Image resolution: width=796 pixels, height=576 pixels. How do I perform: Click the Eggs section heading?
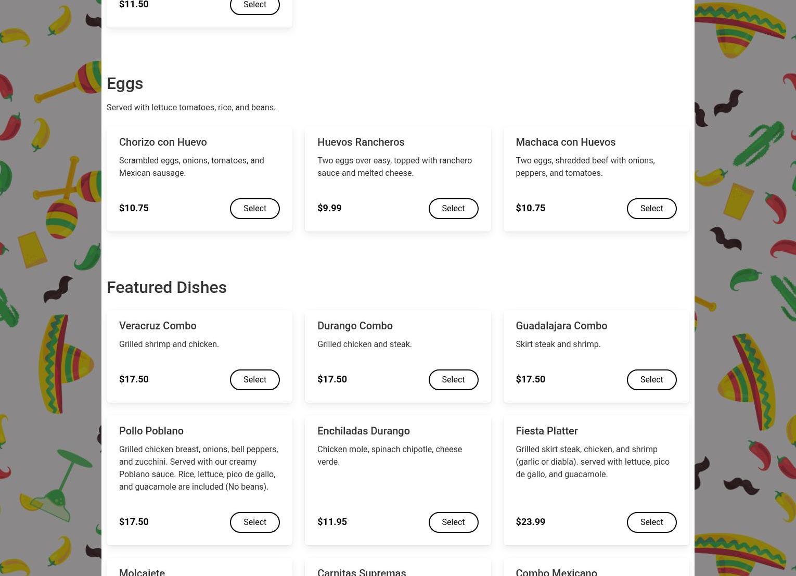point(125,84)
